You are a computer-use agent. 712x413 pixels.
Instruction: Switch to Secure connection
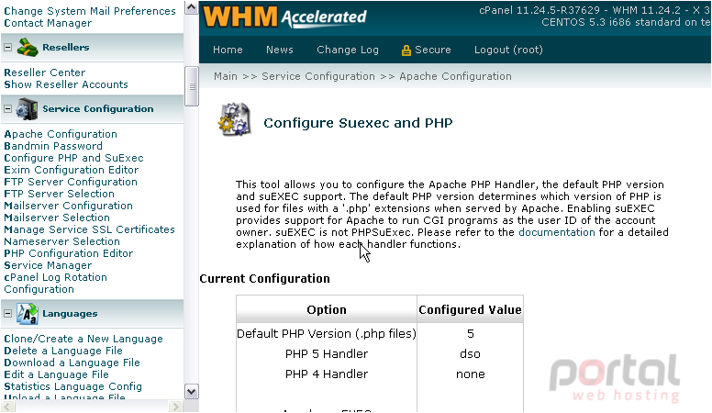click(x=432, y=50)
